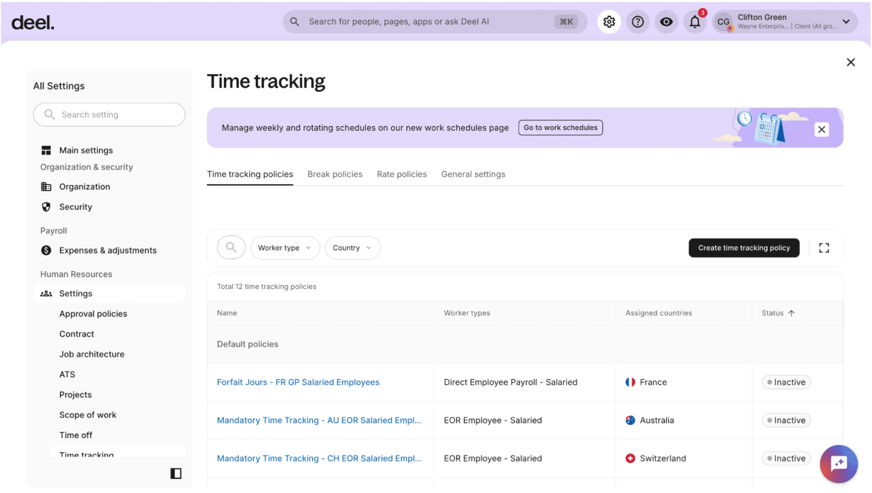This screenshot has width=872, height=493.
Task: Switch to Break policies tab
Action: pyautogui.click(x=335, y=174)
